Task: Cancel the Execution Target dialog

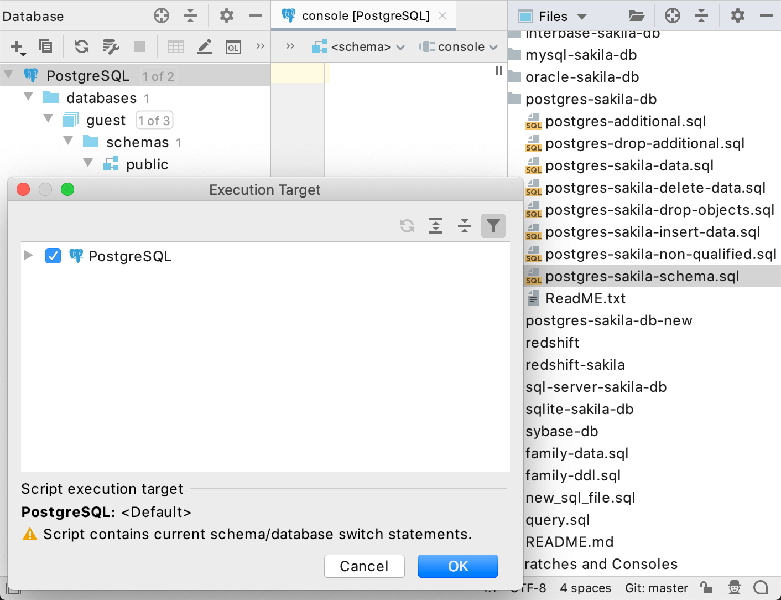Action: (365, 566)
